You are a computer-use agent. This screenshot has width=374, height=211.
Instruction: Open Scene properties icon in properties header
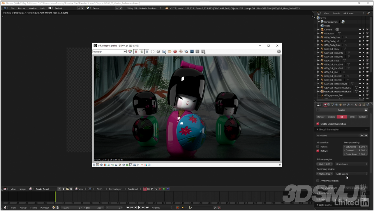click(x=333, y=105)
